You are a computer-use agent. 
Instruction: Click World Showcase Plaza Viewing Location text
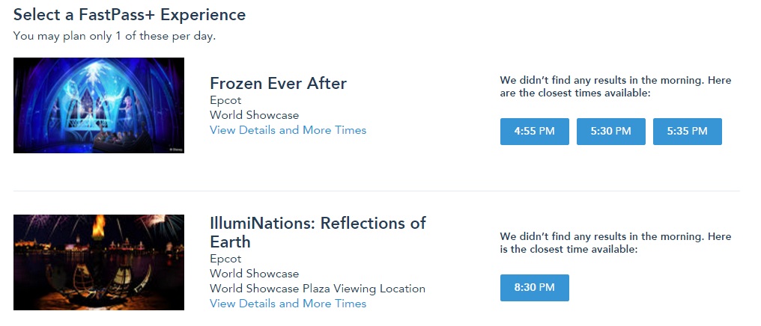coord(317,289)
